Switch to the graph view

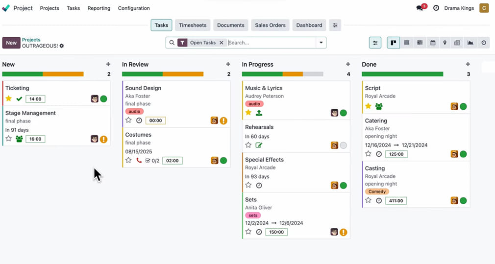click(x=470, y=43)
